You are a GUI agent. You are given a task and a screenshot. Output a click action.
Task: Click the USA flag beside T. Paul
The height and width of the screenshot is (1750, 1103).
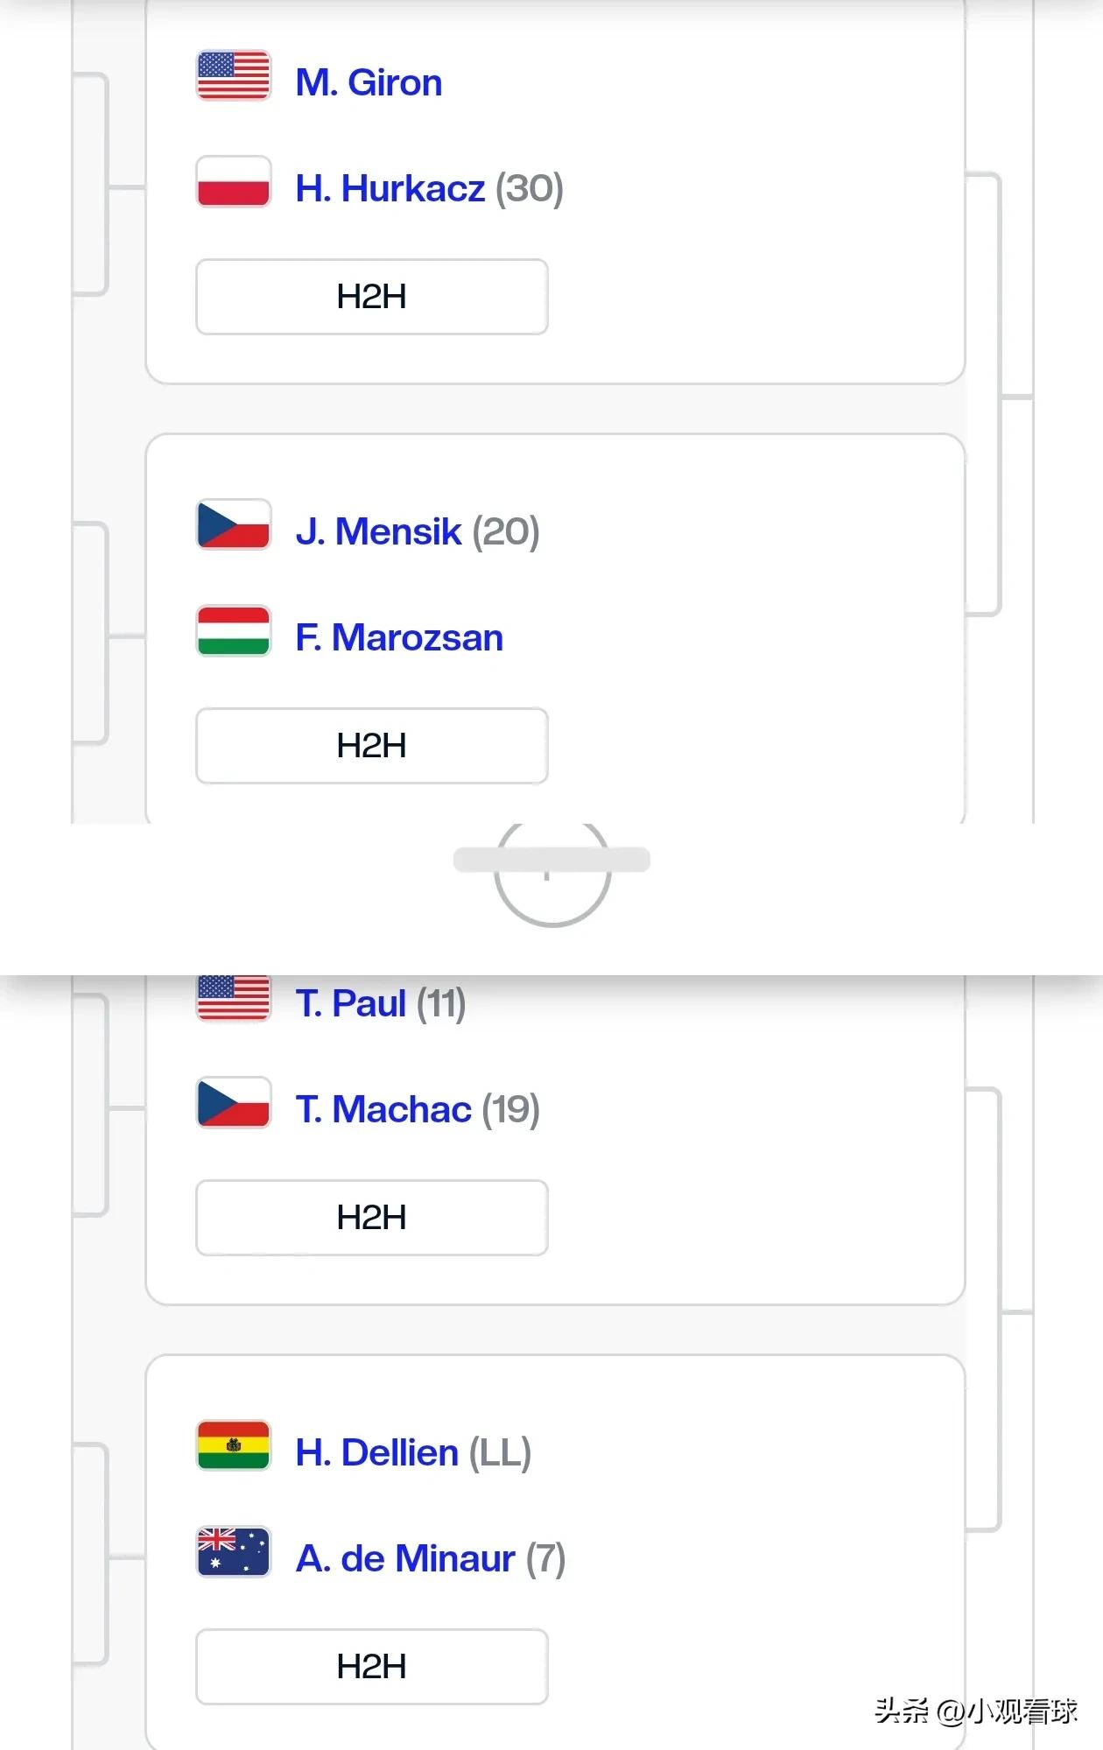coord(234,998)
